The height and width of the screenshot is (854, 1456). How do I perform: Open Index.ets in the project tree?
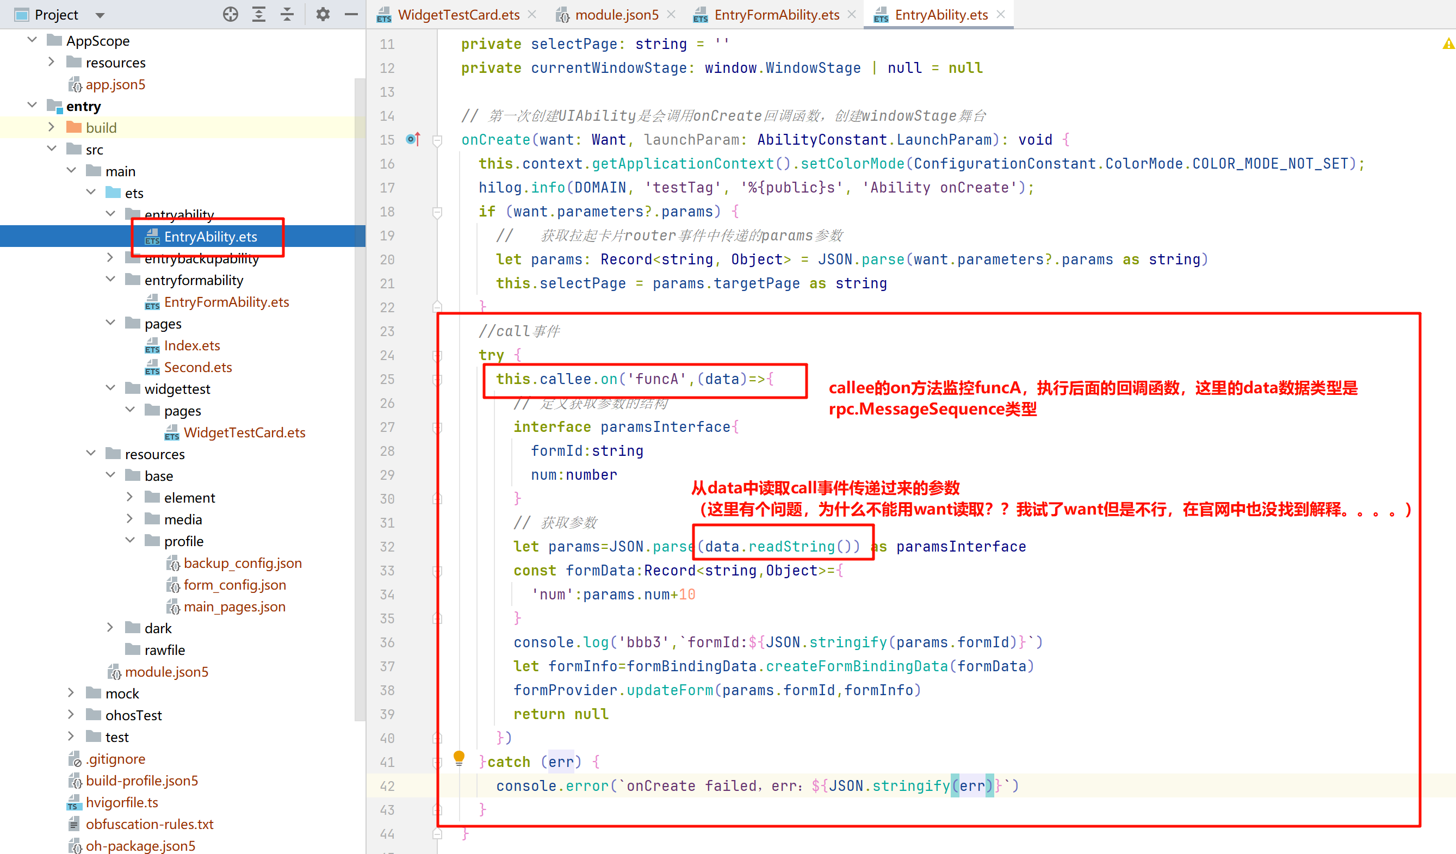click(192, 345)
